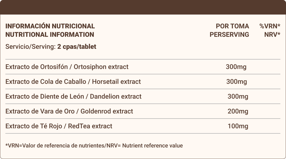Click the 200mg Goldenrod extract value

(x=238, y=111)
